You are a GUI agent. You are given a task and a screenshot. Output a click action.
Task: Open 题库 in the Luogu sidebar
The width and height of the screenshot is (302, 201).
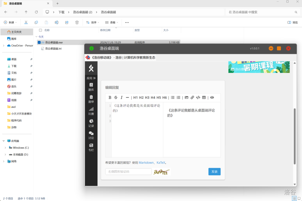91,87
